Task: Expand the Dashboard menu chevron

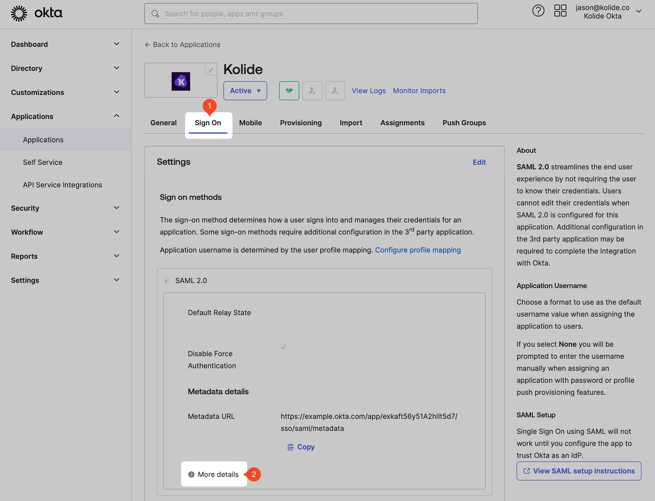Action: point(117,44)
